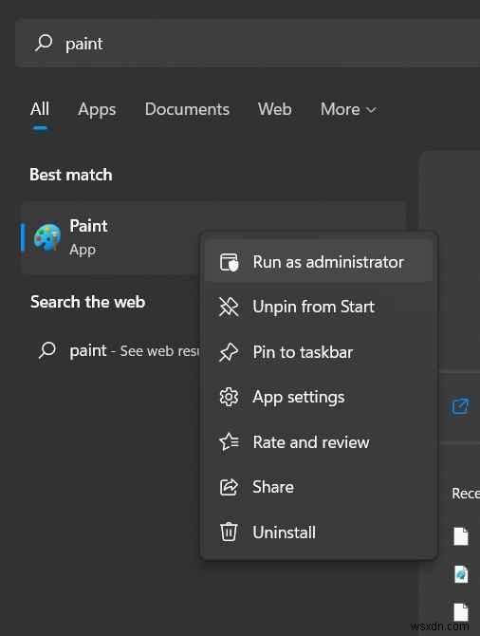Choose Run as administrator
Viewport: 480px width, 636px height.
[319, 262]
